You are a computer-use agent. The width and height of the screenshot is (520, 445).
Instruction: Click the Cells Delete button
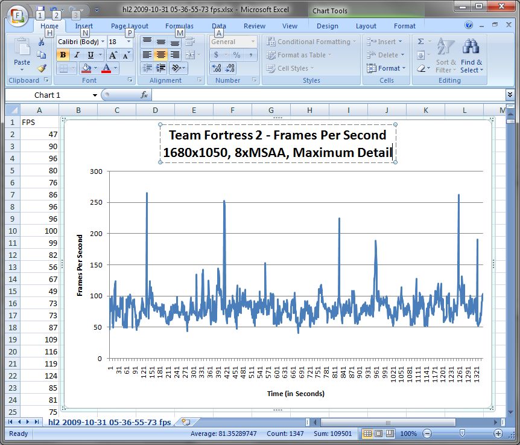385,55
